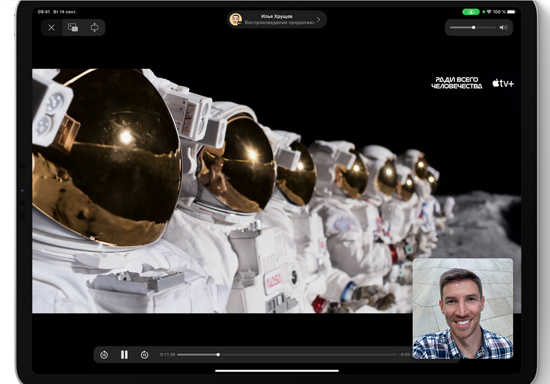Skip forward 15 seconds

[x=144, y=355]
